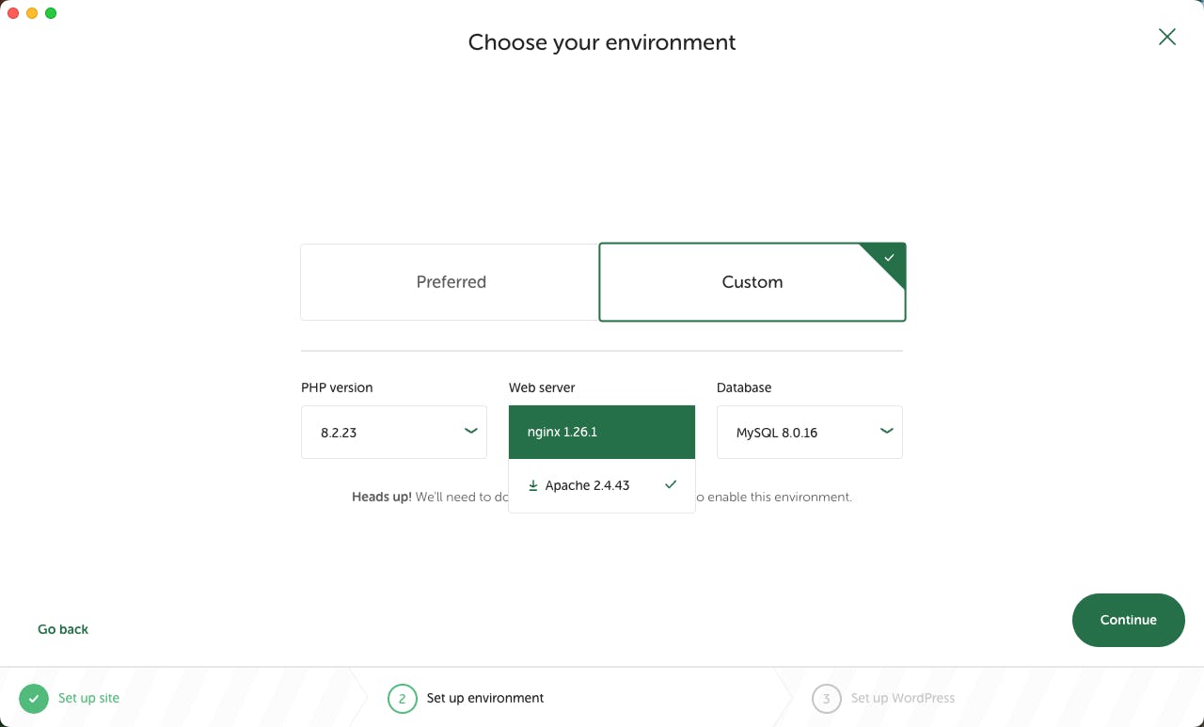Screen dimensions: 1204x727
Task: Click the Set up WordPress step label
Action: [x=902, y=698]
